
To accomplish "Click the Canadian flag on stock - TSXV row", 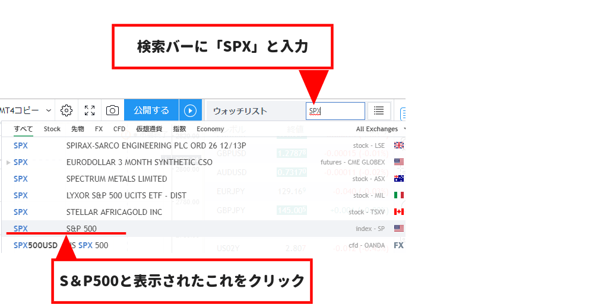I will tap(399, 212).
